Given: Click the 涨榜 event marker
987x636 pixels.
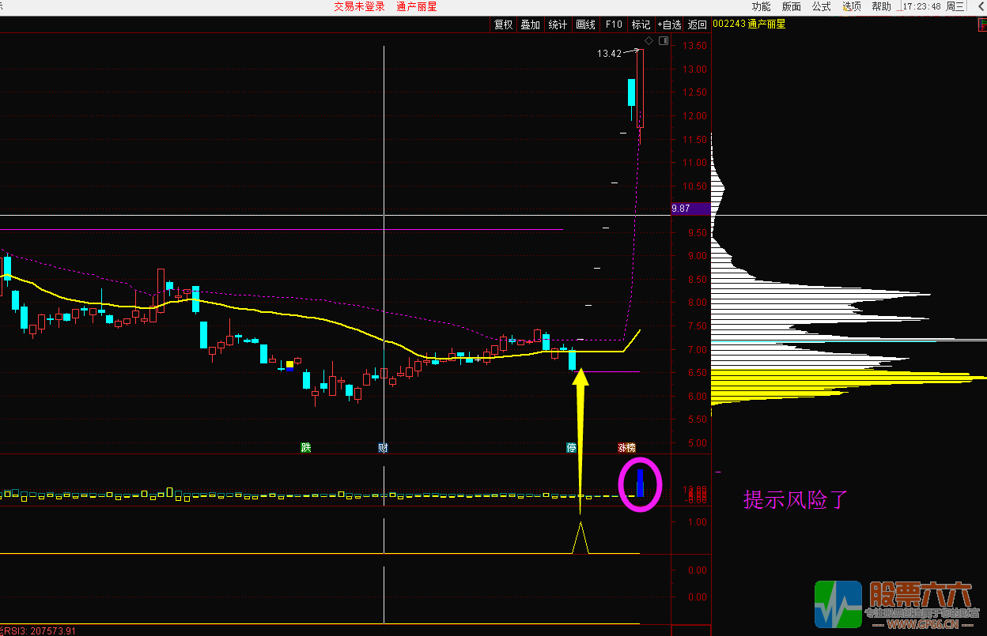Looking at the screenshot, I should pos(626,448).
